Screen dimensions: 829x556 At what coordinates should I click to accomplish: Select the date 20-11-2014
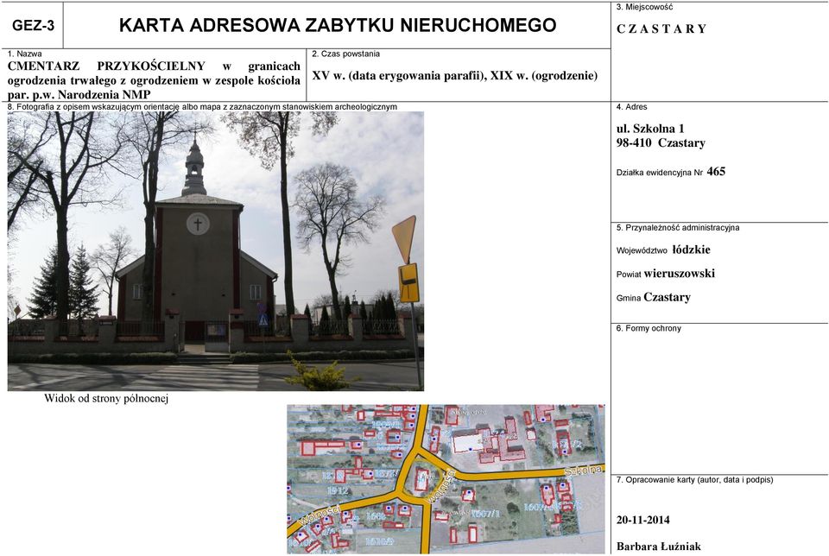click(642, 520)
